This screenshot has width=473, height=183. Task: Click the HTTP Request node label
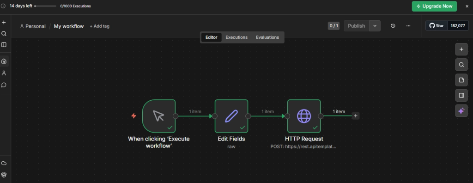click(x=304, y=139)
